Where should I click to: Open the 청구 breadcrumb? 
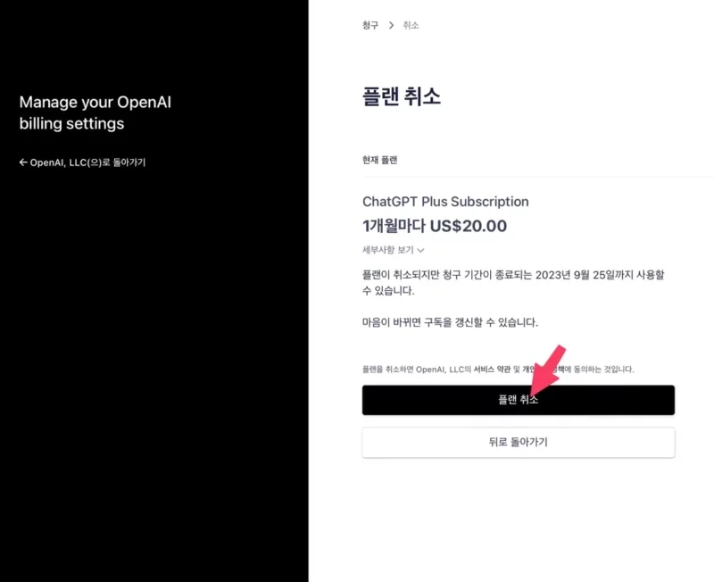click(370, 25)
